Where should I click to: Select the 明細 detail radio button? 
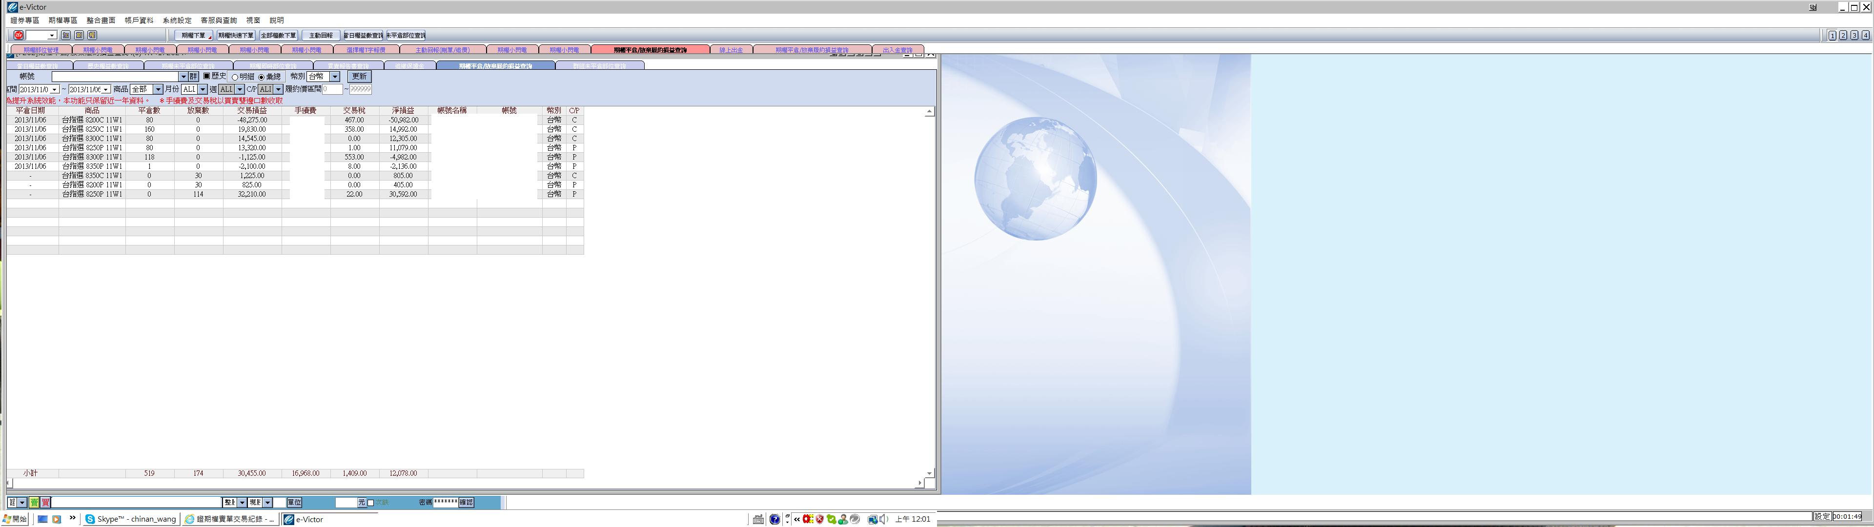[235, 77]
